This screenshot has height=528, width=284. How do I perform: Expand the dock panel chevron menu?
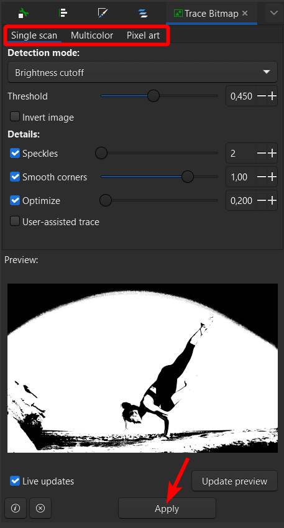(x=274, y=13)
